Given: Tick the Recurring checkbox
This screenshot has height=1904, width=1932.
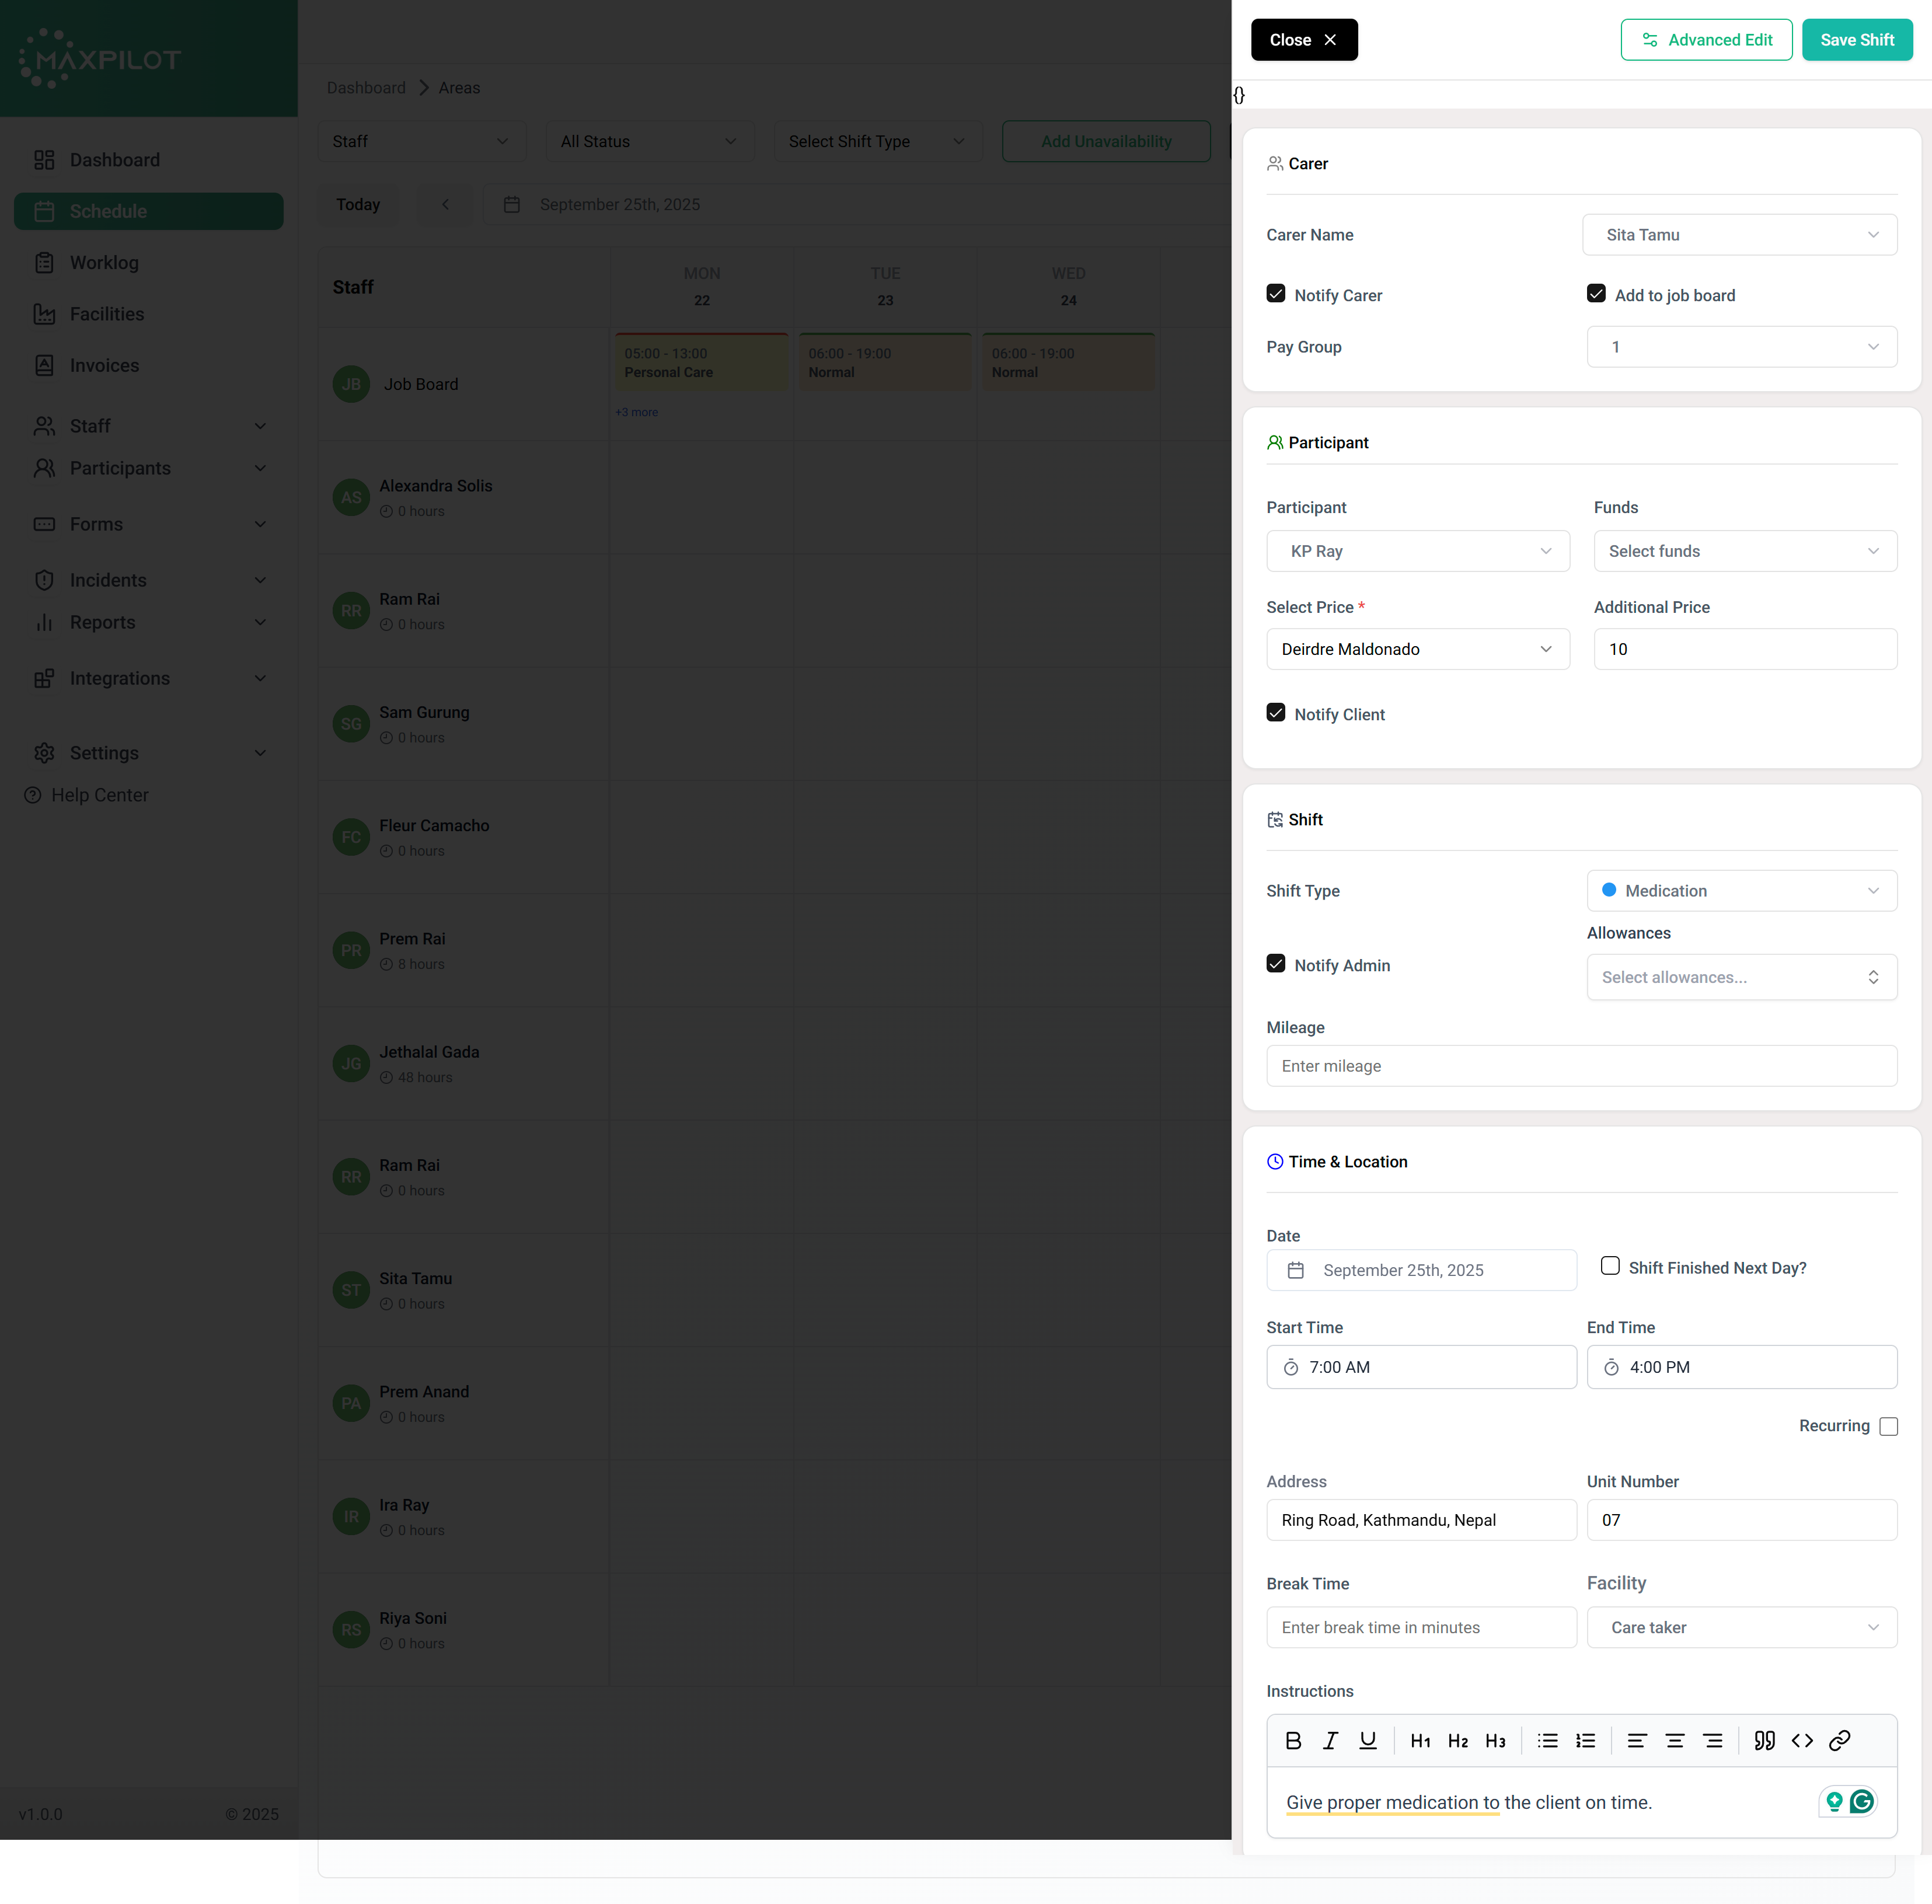Looking at the screenshot, I should (x=1888, y=1427).
